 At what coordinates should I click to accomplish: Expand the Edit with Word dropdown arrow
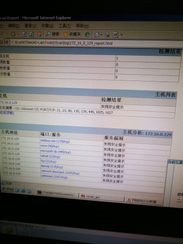click(x=122, y=35)
